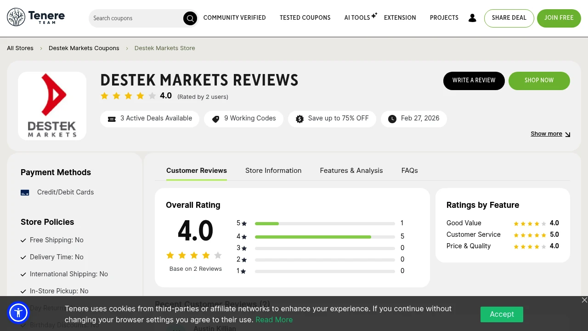The width and height of the screenshot is (588, 331).
Task: Open the Read More cookie link
Action: (274, 320)
